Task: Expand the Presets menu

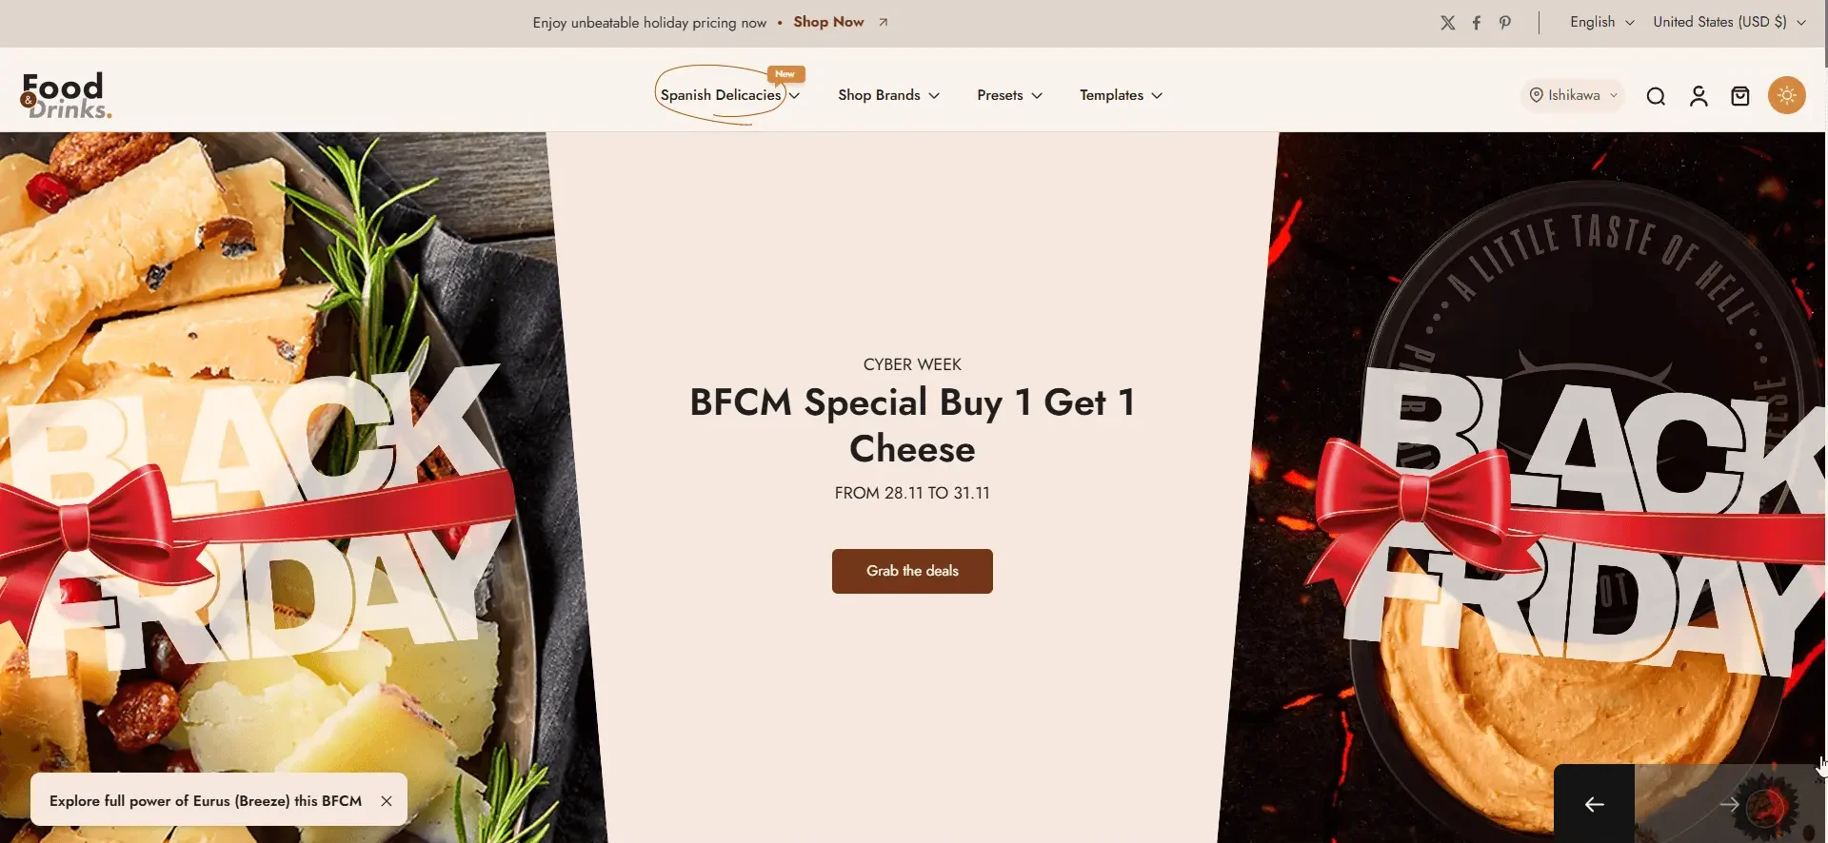Action: pos(1009,95)
